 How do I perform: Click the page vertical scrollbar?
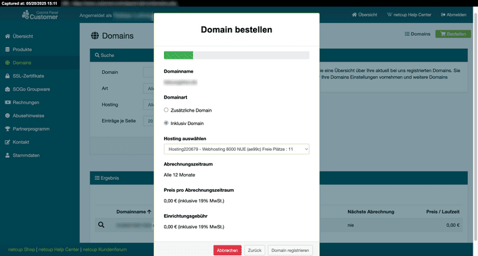[x=475, y=128]
